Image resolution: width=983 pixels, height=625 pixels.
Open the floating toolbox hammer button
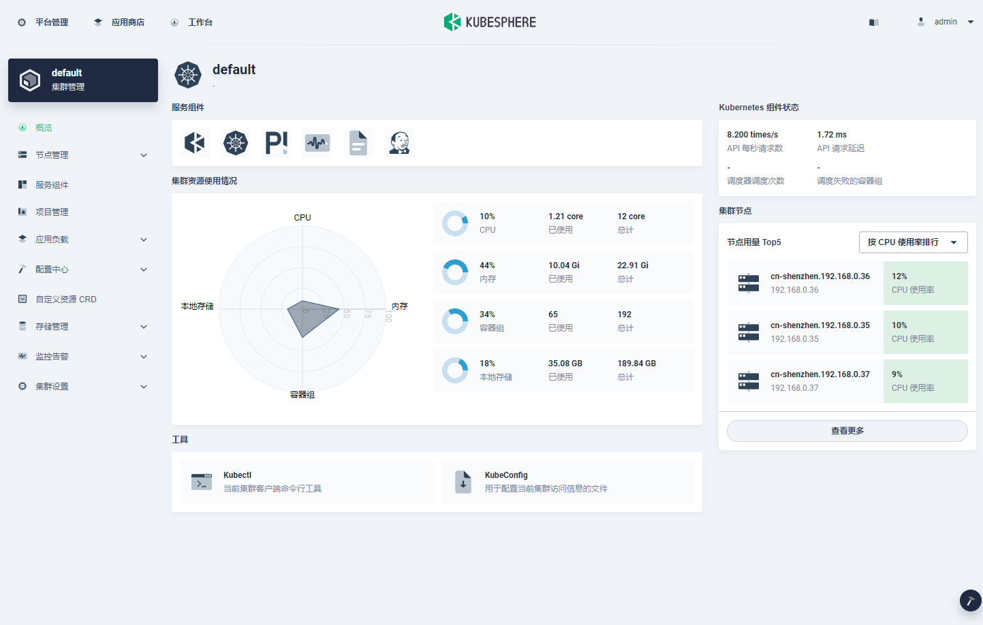click(971, 600)
